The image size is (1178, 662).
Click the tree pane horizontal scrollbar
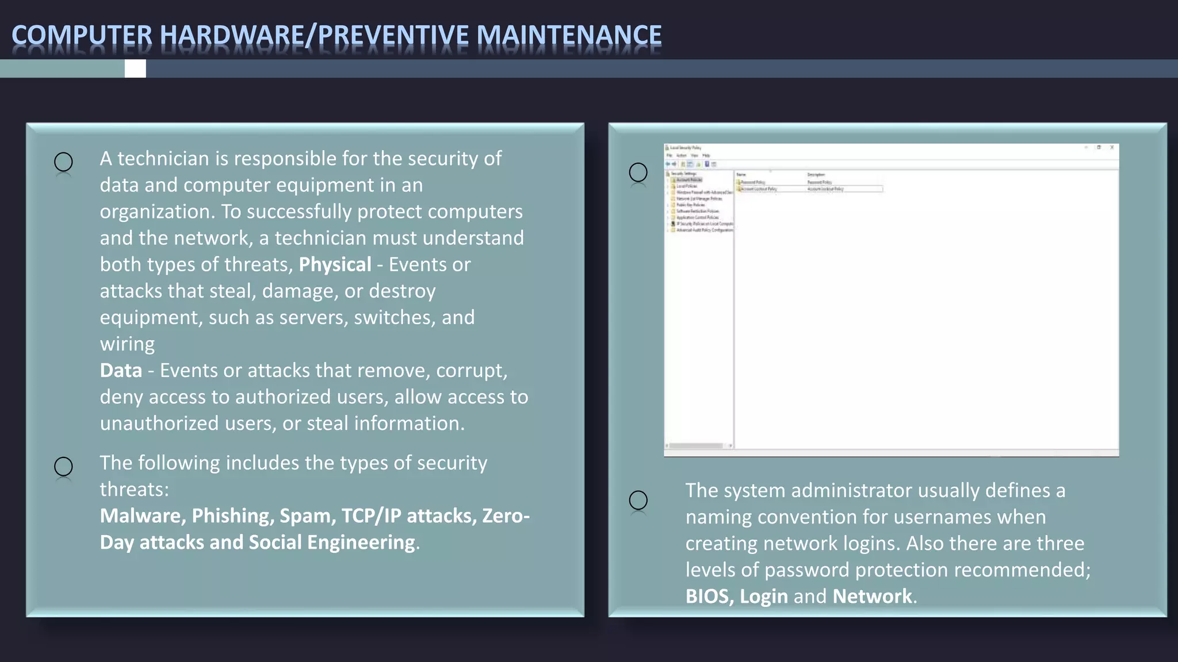[695, 445]
